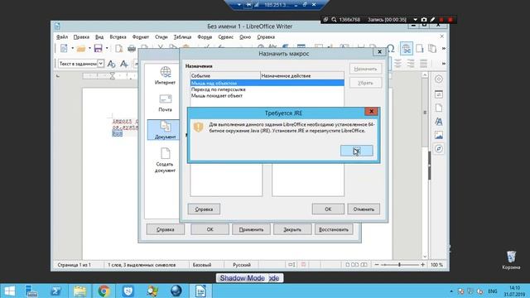
Task: Expand standard toolbar overflow chevron
Action: (x=444, y=49)
